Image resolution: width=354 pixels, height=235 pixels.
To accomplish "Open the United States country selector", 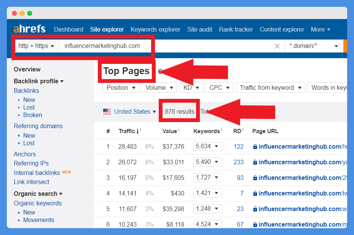I will tap(135, 112).
